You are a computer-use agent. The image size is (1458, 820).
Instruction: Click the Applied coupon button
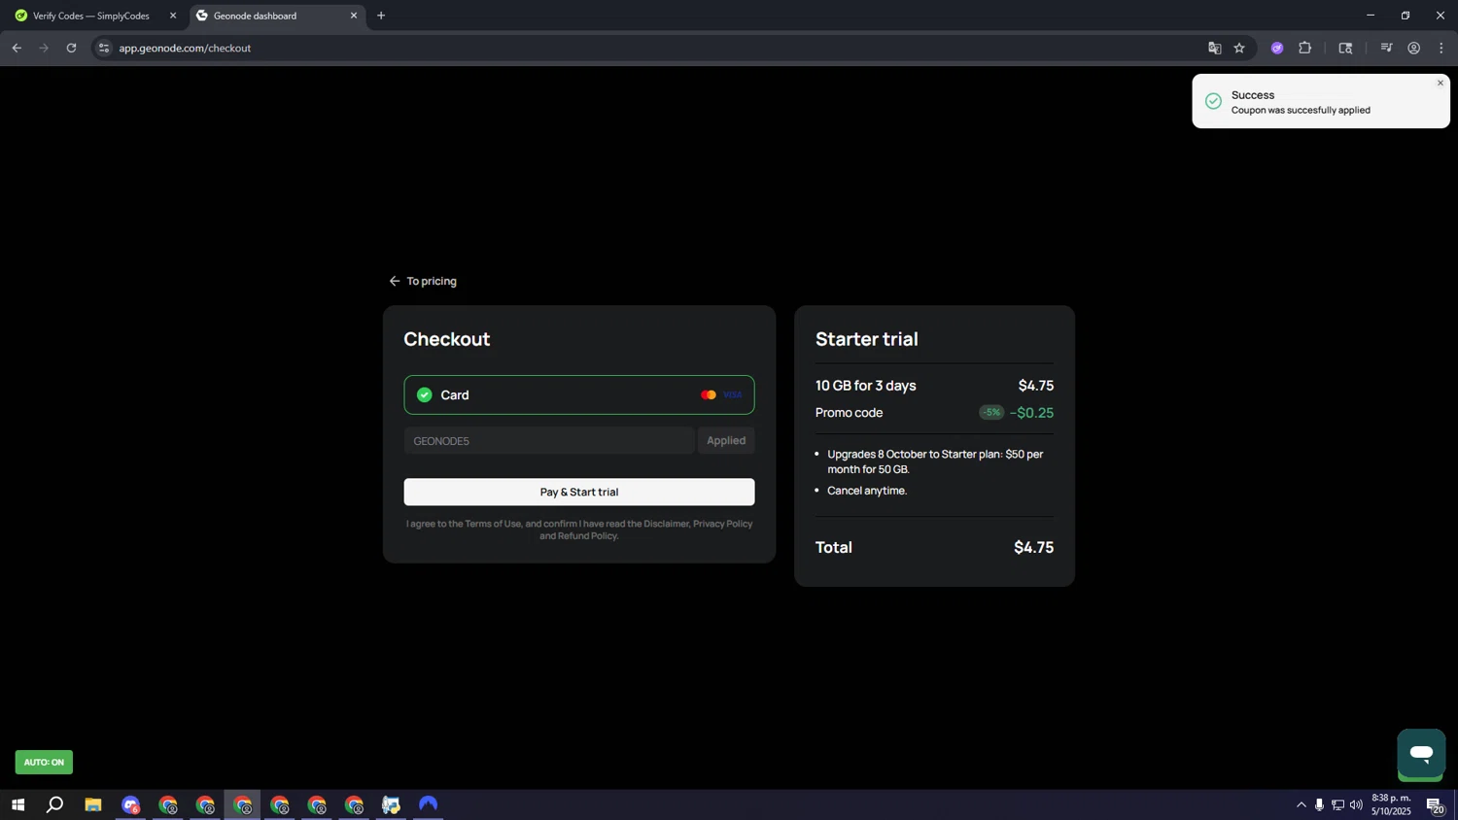[726, 441]
